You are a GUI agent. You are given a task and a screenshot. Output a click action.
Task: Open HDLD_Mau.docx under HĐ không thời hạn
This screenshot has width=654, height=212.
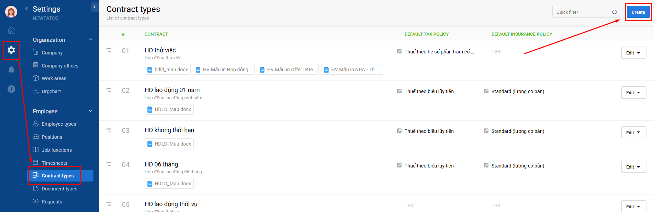(x=169, y=144)
